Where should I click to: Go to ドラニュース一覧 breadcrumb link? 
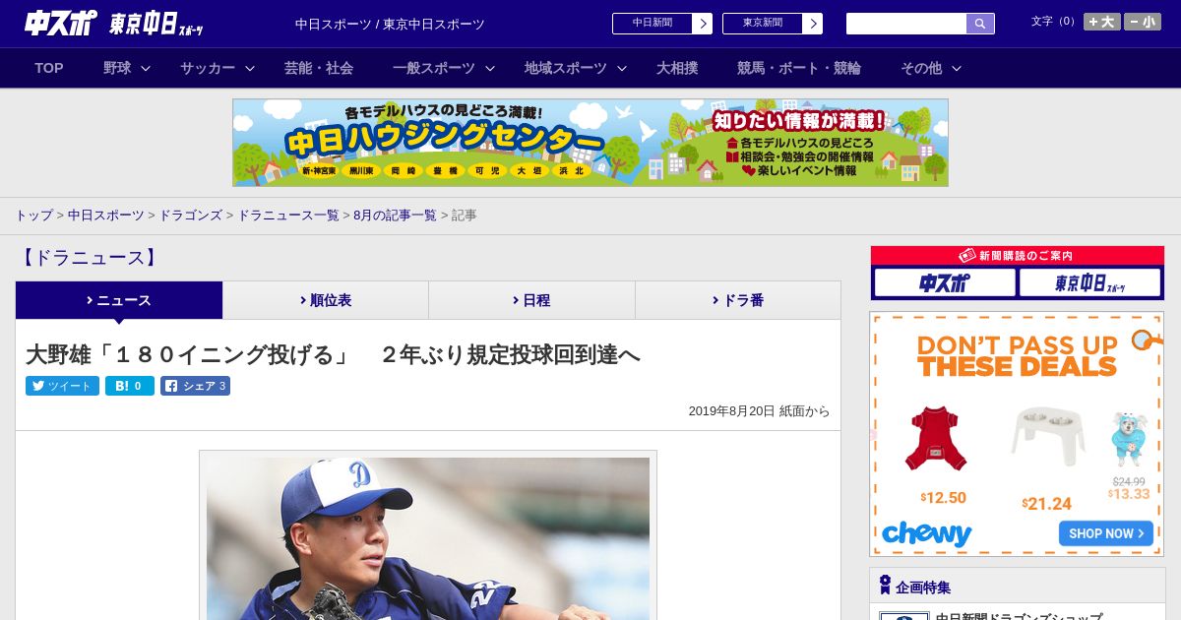(x=287, y=215)
